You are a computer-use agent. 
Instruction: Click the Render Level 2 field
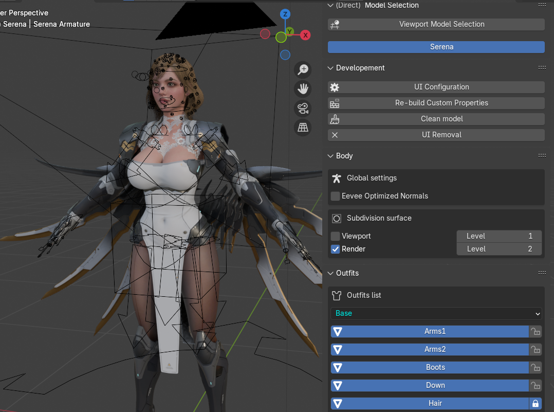[499, 249]
